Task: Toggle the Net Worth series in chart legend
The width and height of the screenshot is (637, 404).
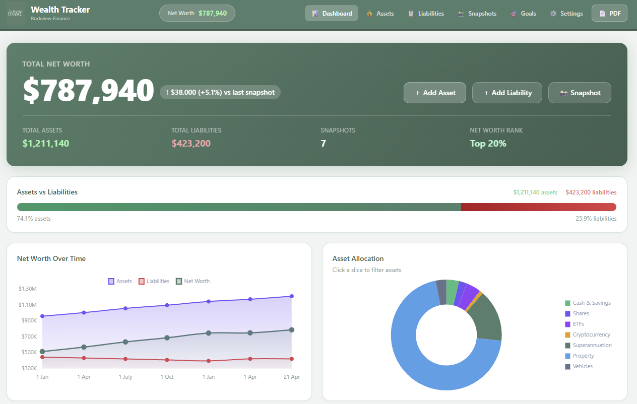Action: (x=193, y=281)
